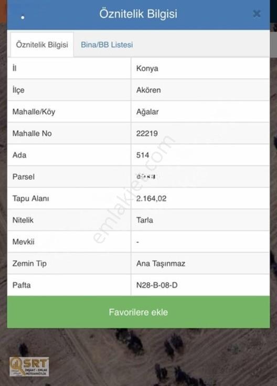This screenshot has height=386, width=277.
Task: Click the Pafta value N28-B-08-D
Action: (157, 285)
